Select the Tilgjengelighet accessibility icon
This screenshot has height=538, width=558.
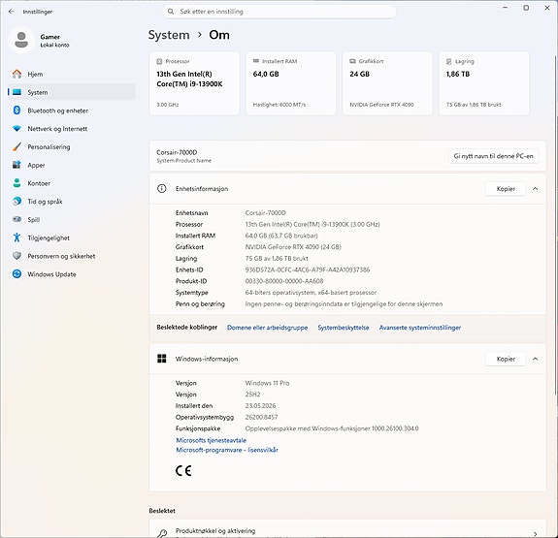16,237
